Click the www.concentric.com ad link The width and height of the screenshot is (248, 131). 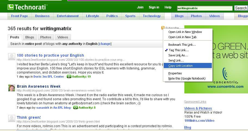[x=225, y=87]
